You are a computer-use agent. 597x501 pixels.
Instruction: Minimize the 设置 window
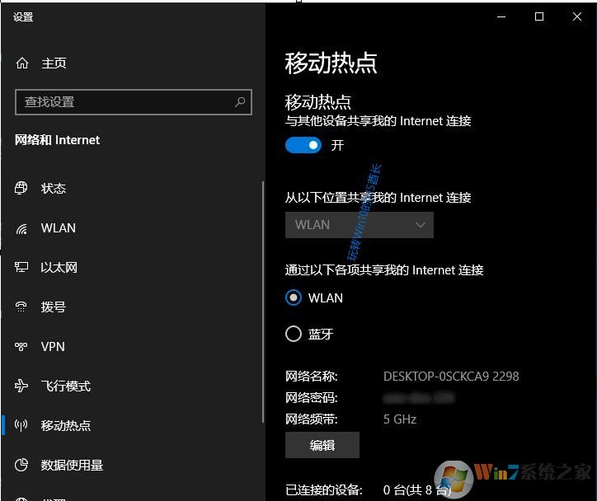pyautogui.click(x=501, y=16)
